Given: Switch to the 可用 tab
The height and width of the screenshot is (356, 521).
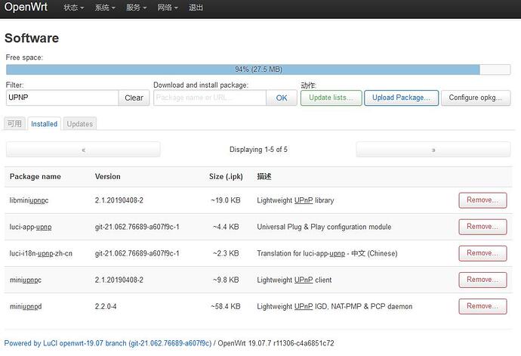Looking at the screenshot, I should pyautogui.click(x=14, y=124).
